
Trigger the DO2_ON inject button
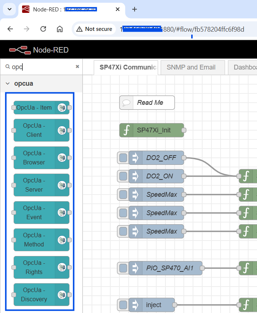(x=123, y=176)
